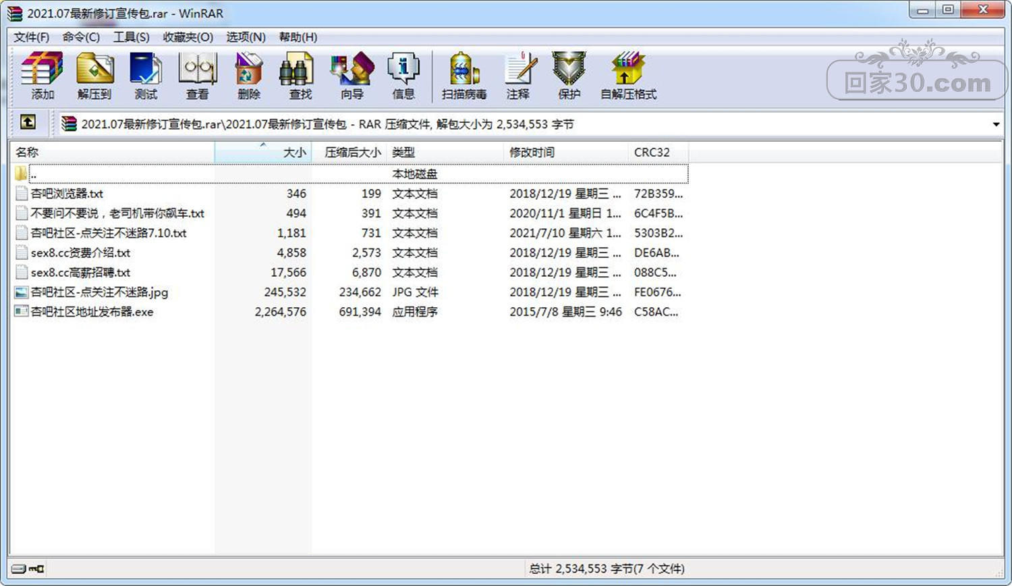The width and height of the screenshot is (1012, 586).
Task: Select file 杏吧社区-点关注不迷路7.10.txt
Action: click(109, 233)
